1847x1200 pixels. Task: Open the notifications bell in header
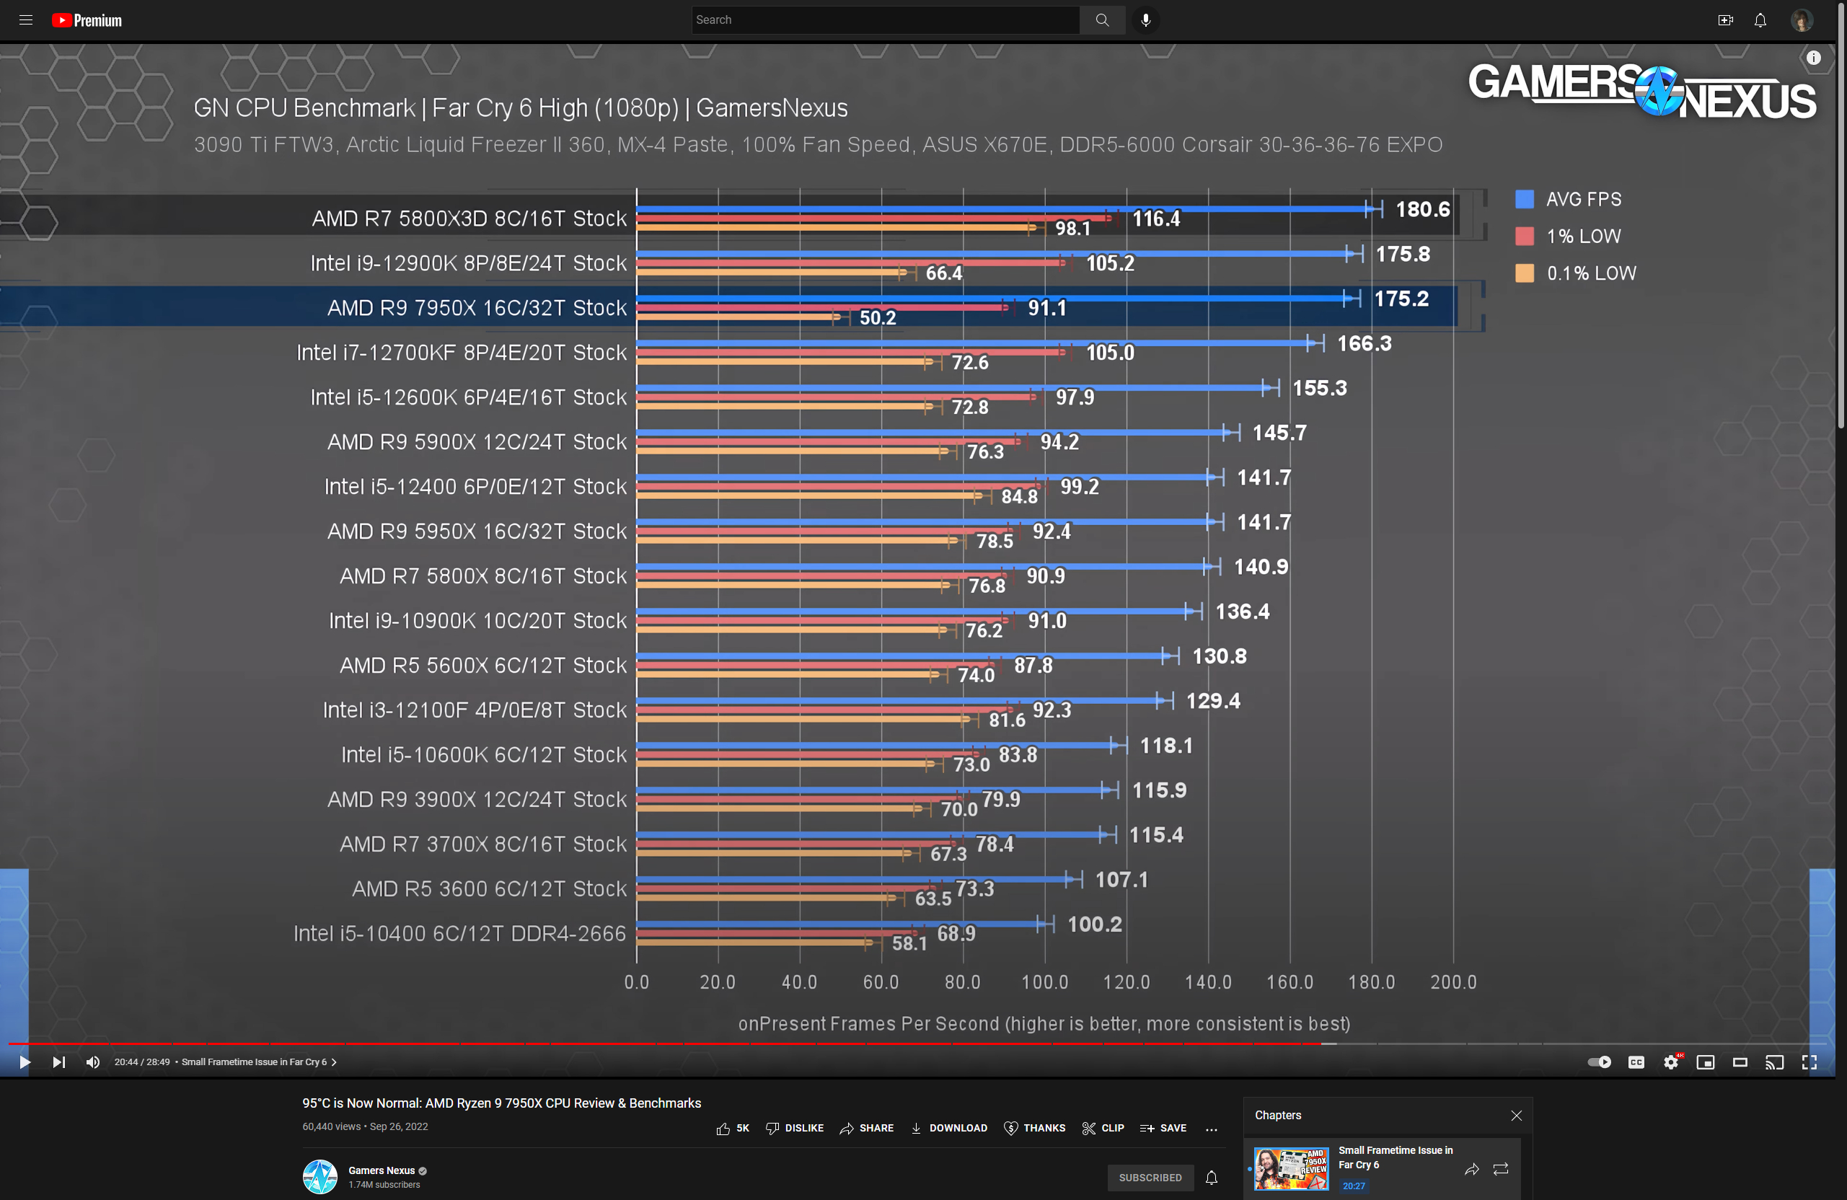(x=1760, y=20)
